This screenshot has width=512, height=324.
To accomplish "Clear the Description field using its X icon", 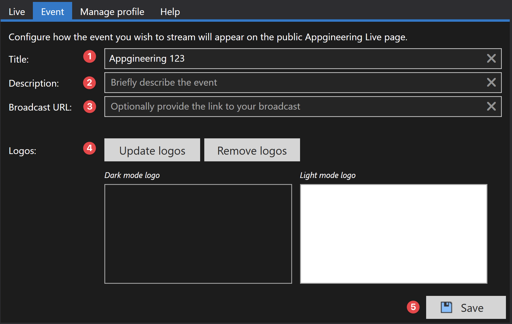I will click(x=491, y=82).
